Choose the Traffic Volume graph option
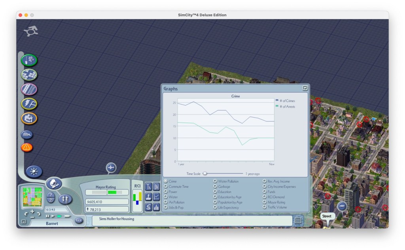The height and width of the screenshot is (250, 405). (265, 207)
